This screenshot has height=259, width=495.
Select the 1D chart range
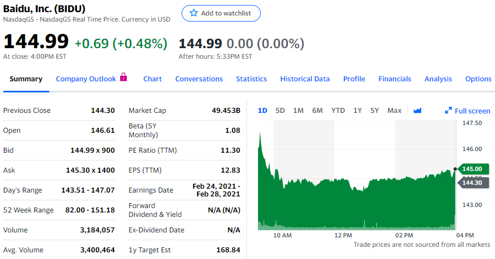[x=262, y=111]
